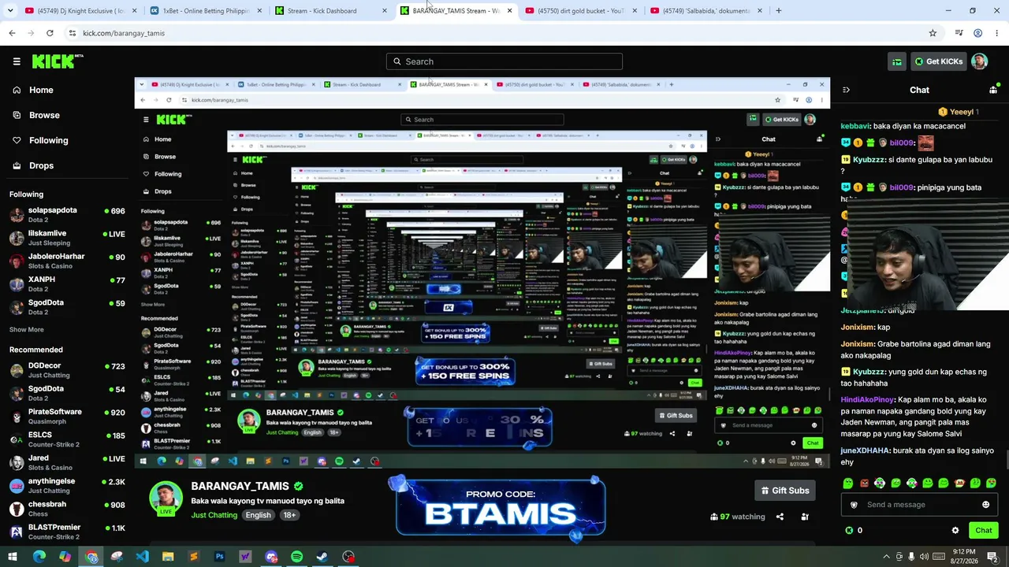Open PirateSoftware in Recommended channels
Screen dimensions: 1009x567
[67, 416]
